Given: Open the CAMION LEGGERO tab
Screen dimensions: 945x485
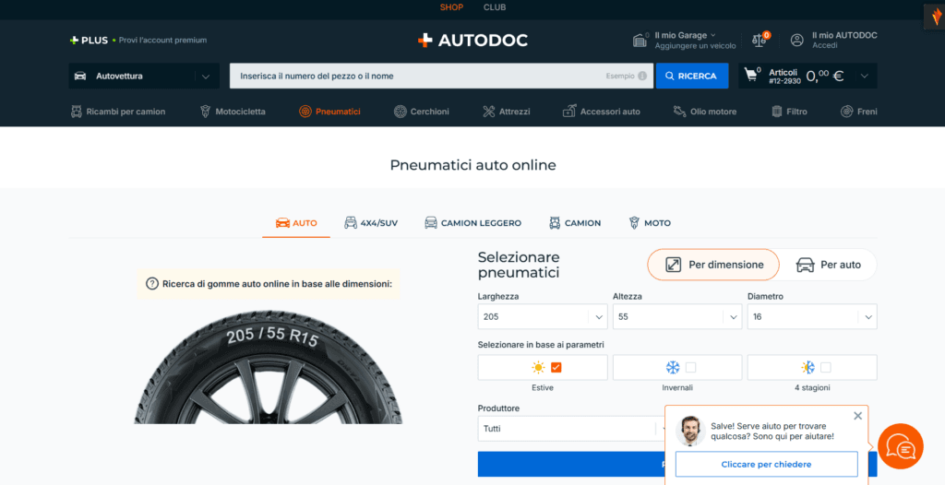Looking at the screenshot, I should (x=472, y=223).
